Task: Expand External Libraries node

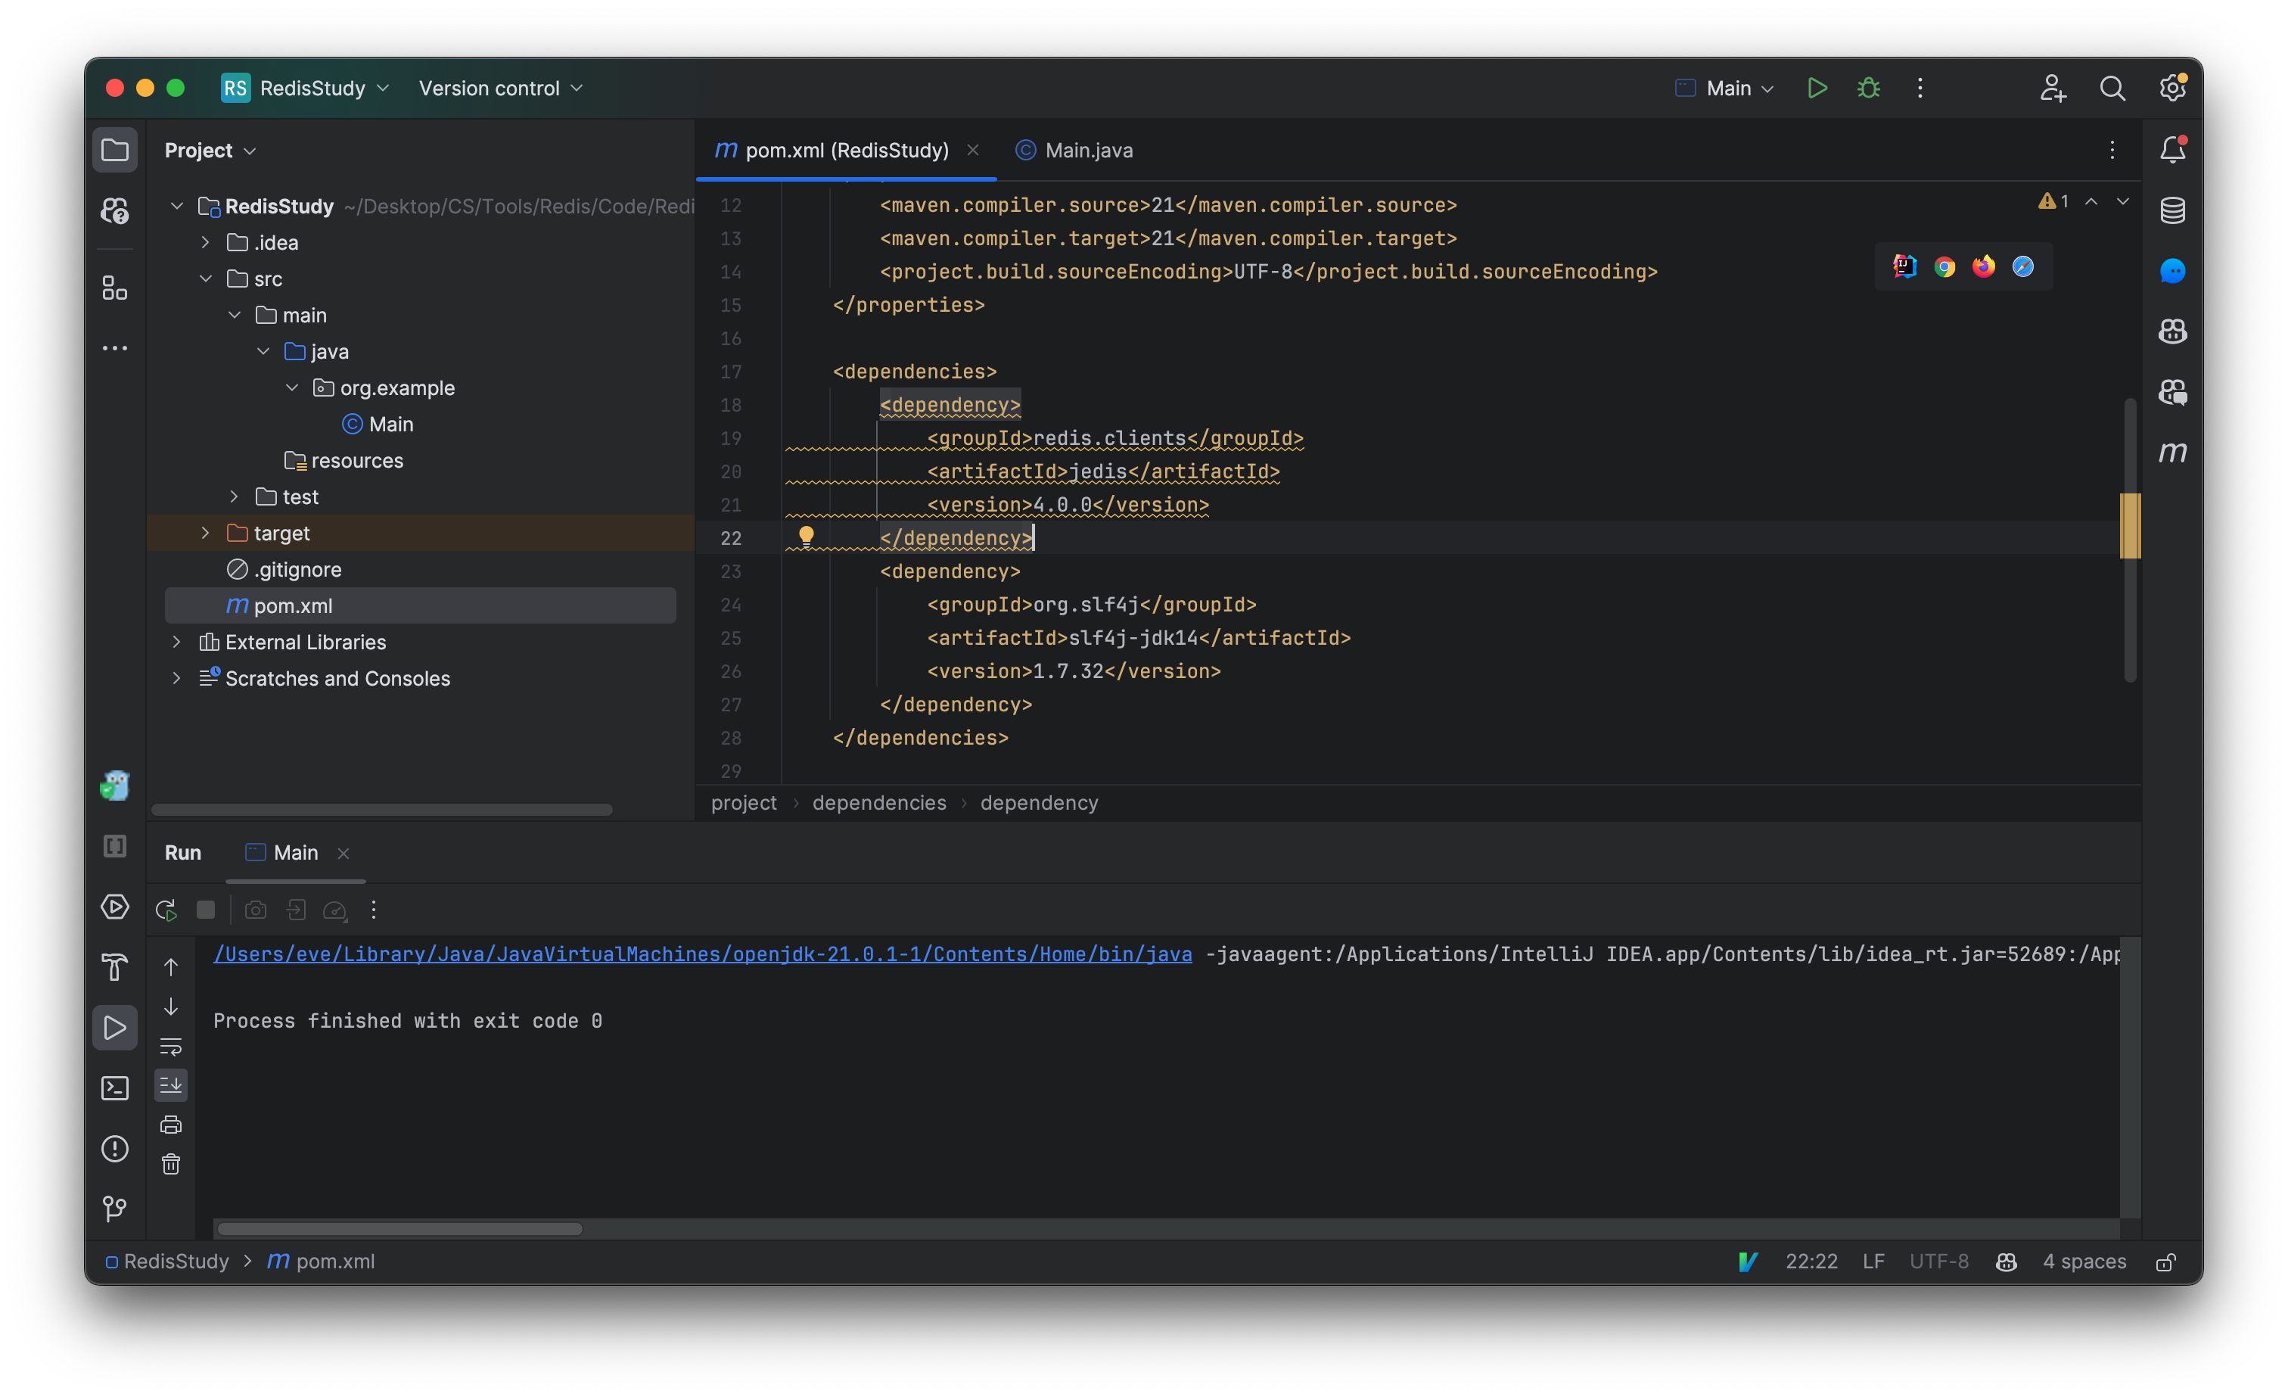Action: [x=176, y=642]
